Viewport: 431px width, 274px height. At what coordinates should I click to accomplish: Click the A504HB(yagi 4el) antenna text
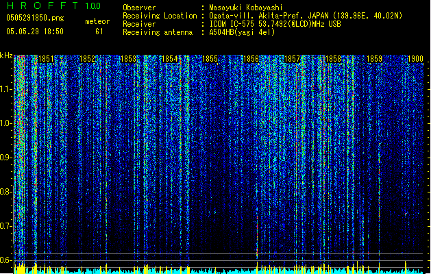point(242,32)
